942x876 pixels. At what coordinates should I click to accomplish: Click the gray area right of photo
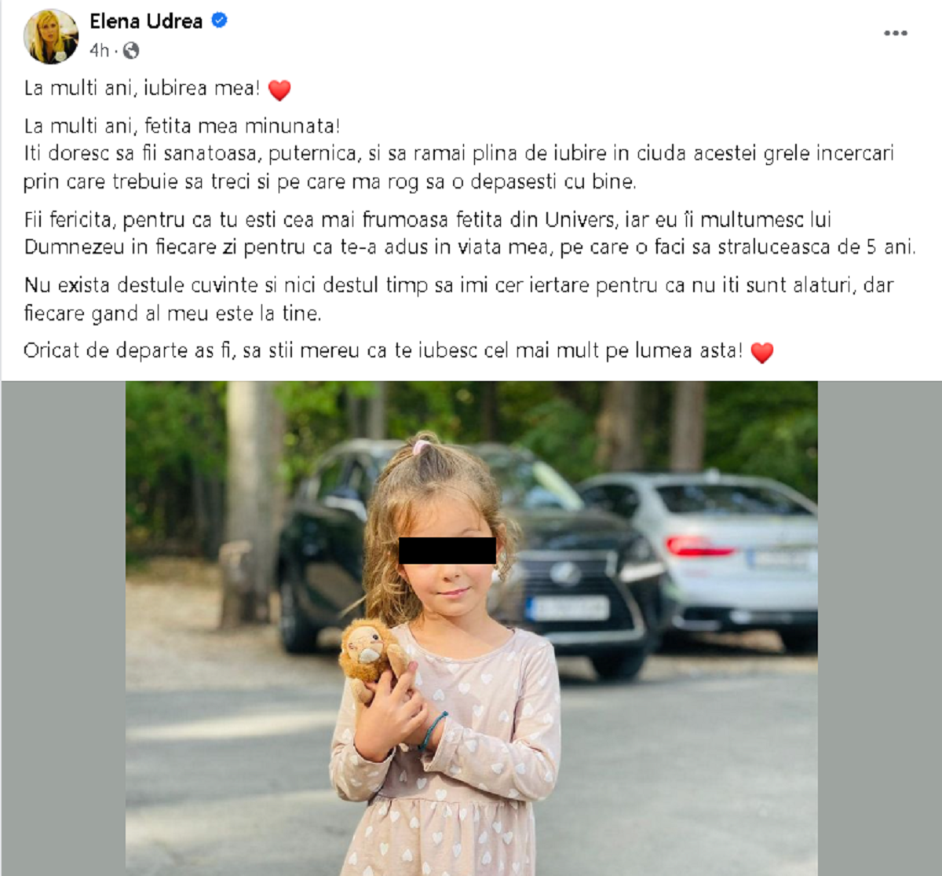[879, 629]
